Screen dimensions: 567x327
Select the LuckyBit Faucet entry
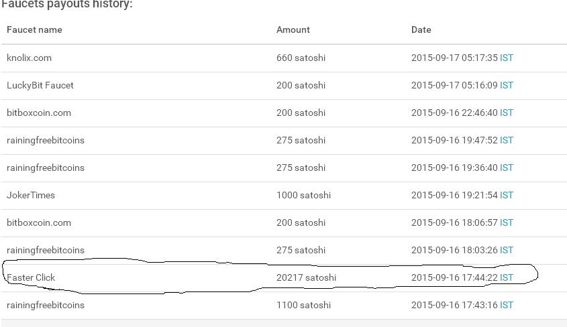[x=40, y=85]
